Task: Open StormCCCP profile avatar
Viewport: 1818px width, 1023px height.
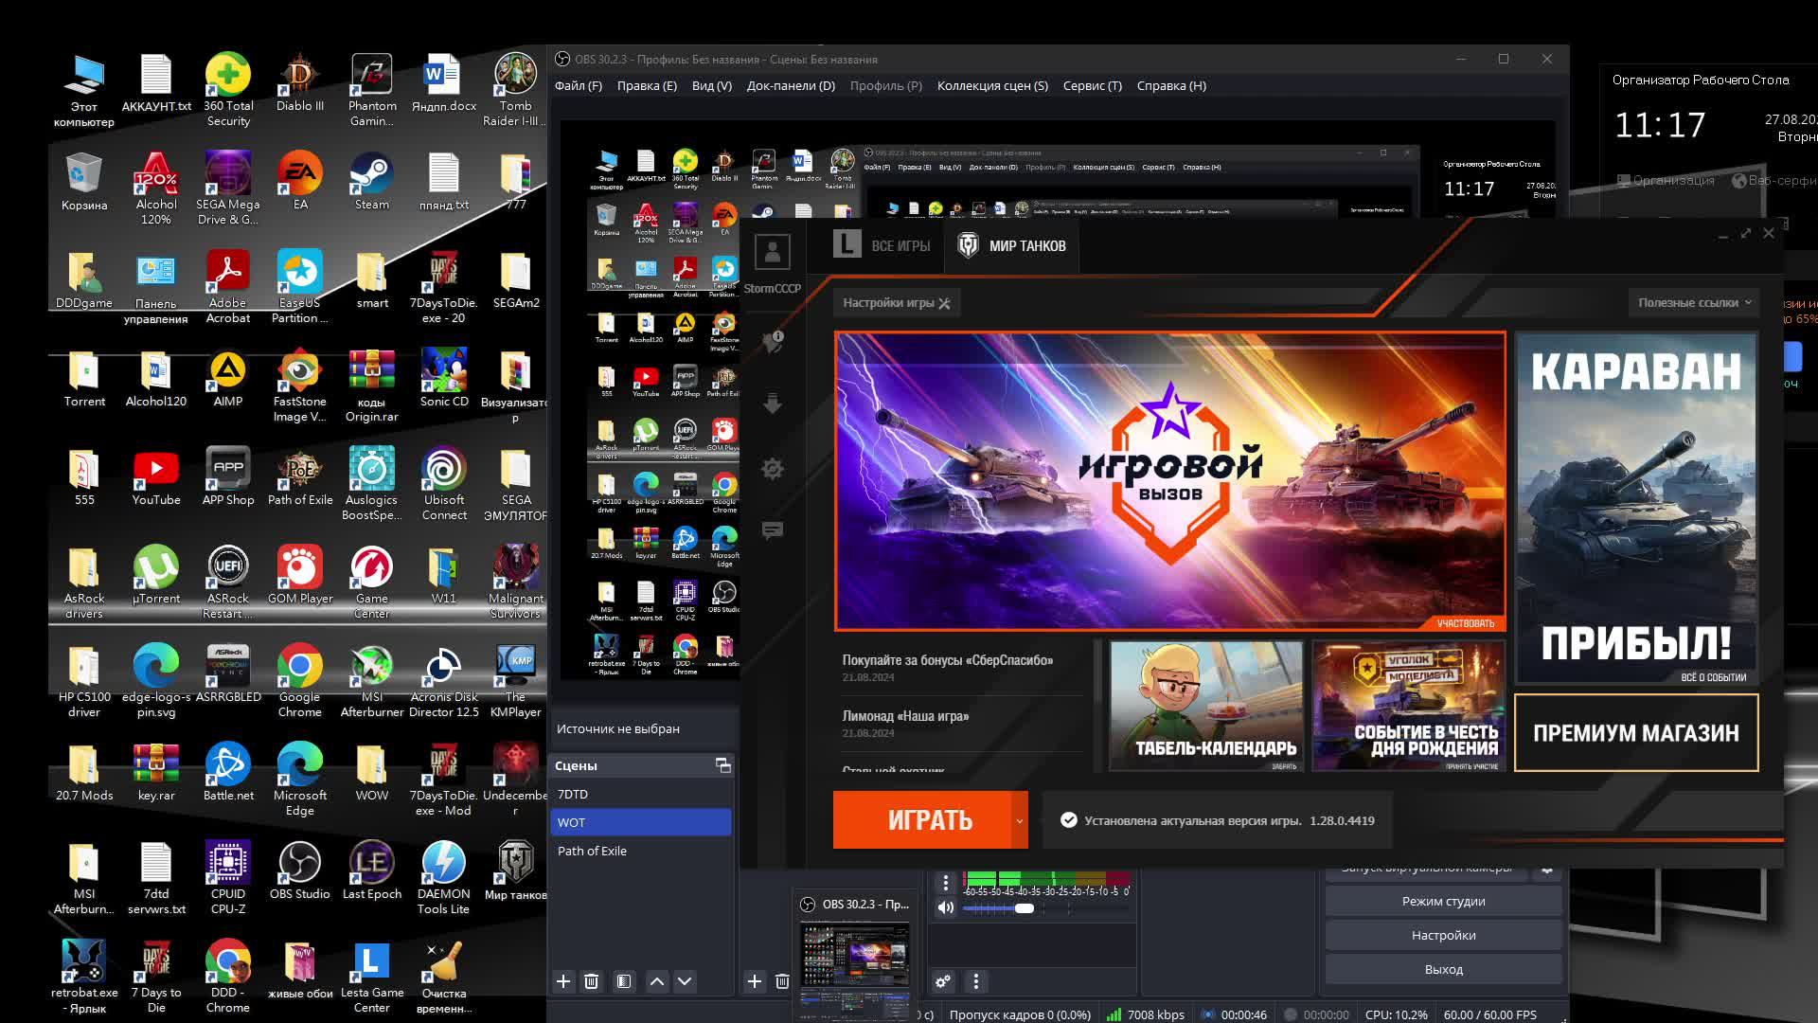Action: click(773, 252)
